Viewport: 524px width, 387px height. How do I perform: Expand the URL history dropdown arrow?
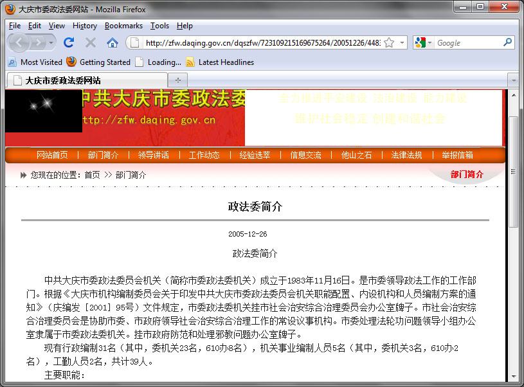coord(402,42)
